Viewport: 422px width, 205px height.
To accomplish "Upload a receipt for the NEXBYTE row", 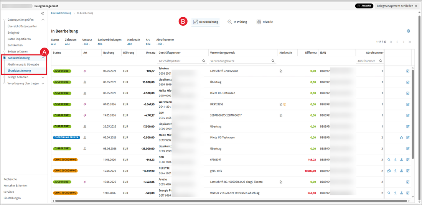I will pyautogui.click(x=396, y=171).
